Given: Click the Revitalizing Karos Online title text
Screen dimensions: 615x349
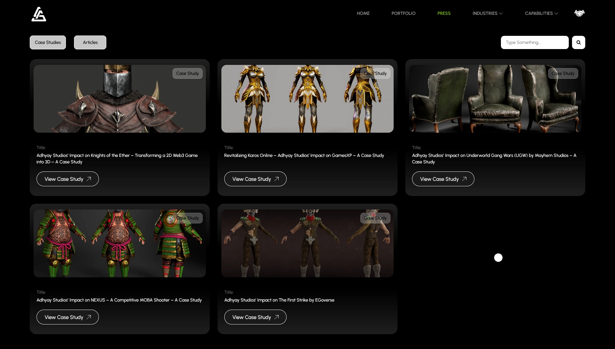Looking at the screenshot, I should click(x=304, y=155).
